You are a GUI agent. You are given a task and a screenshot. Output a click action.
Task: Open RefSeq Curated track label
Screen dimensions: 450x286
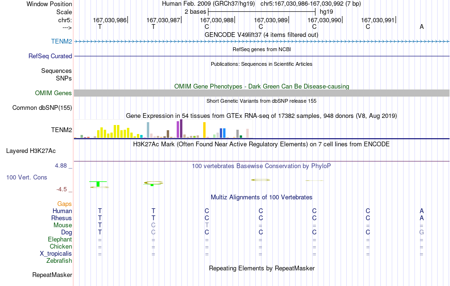coord(50,56)
